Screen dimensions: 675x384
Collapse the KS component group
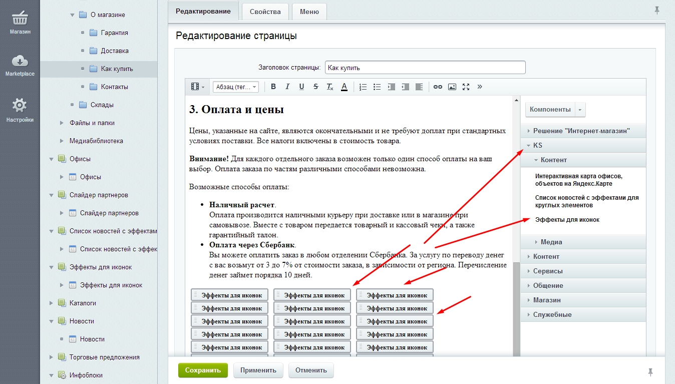(529, 146)
